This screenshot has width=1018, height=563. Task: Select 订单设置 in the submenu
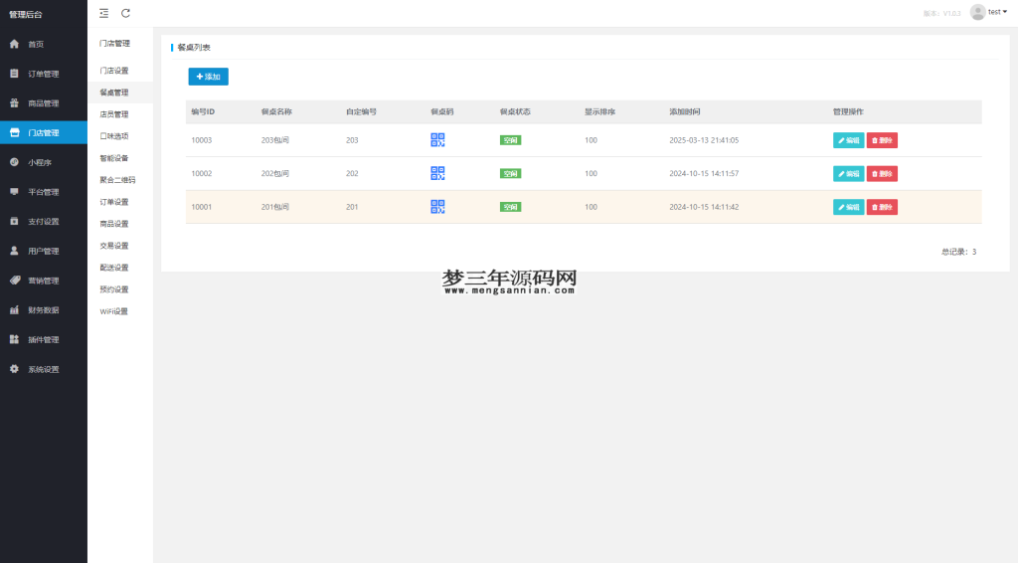(114, 202)
